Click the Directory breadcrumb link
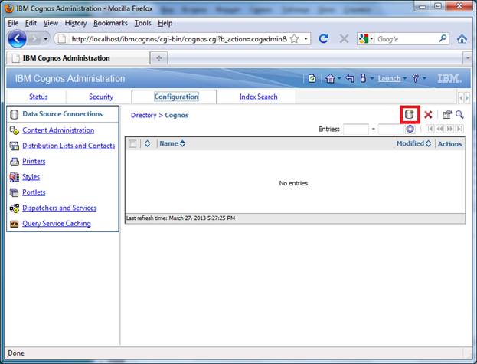The height and width of the screenshot is (364, 477). (144, 116)
